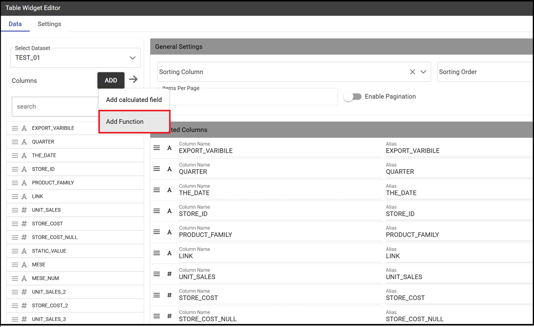Image resolution: width=534 pixels, height=327 pixels.
Task: Click the # type icon of STORE_COST in Columns list
Action: tap(24, 224)
